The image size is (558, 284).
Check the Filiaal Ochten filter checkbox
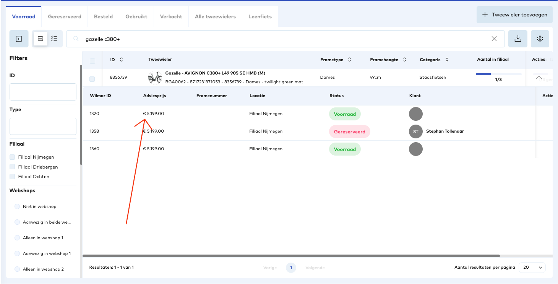point(13,177)
